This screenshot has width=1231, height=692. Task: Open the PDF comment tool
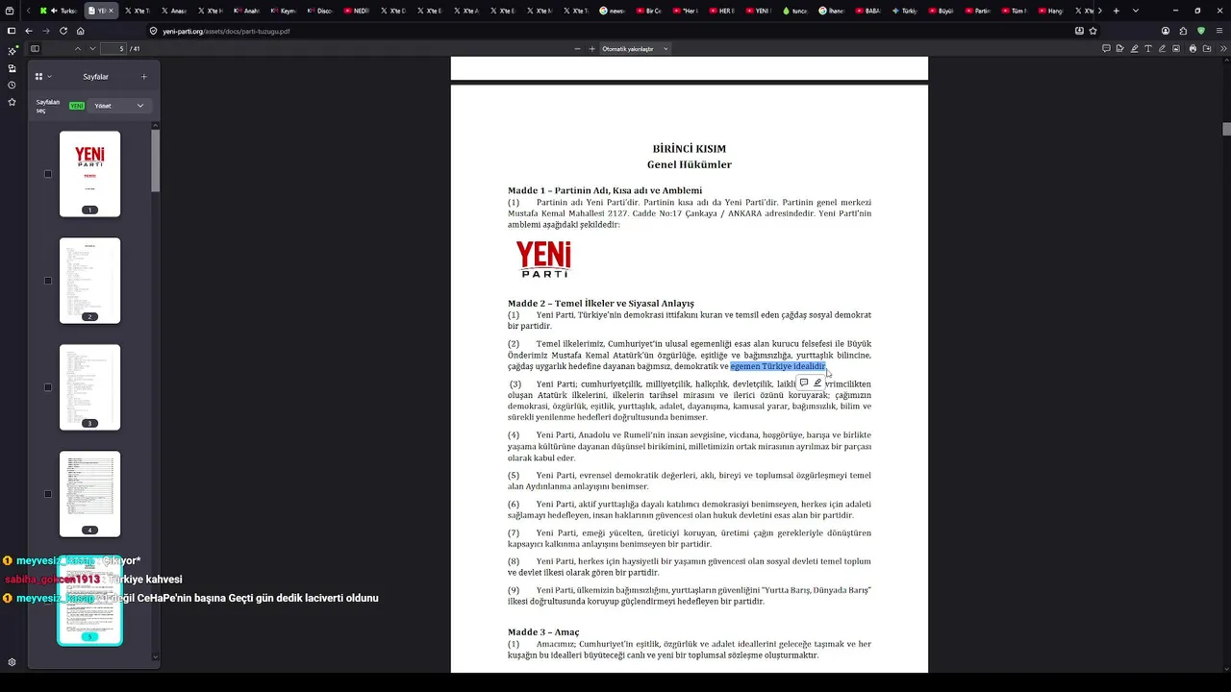pyautogui.click(x=1106, y=48)
